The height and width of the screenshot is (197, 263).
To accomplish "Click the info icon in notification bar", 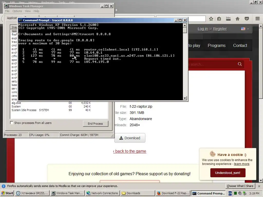I will (x=4, y=186).
